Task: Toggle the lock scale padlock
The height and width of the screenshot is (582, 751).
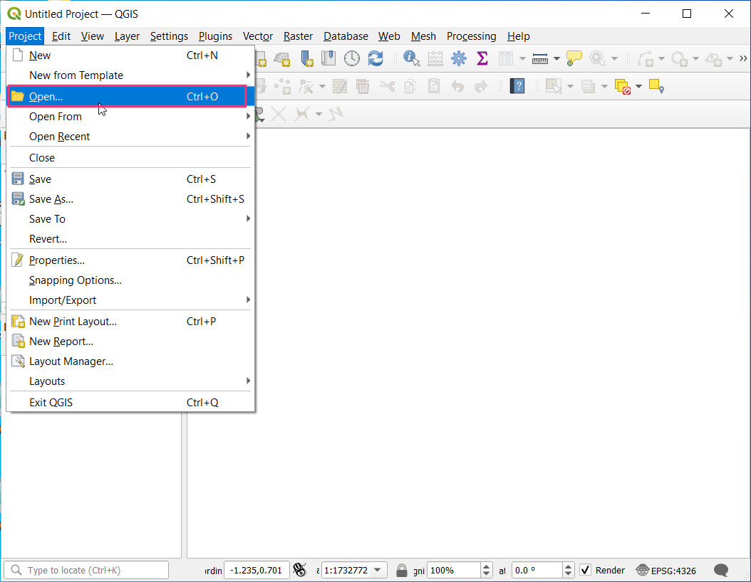Action: pos(402,570)
